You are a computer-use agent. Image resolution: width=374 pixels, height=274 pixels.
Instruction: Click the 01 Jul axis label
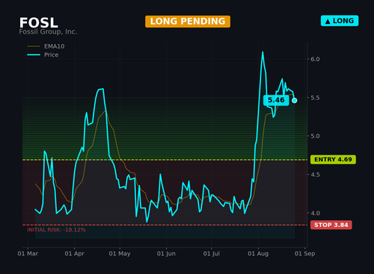click(x=212, y=254)
